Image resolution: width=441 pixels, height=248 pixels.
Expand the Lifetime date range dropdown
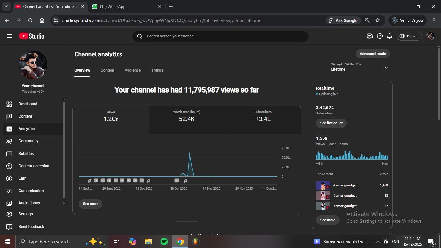pos(386,67)
